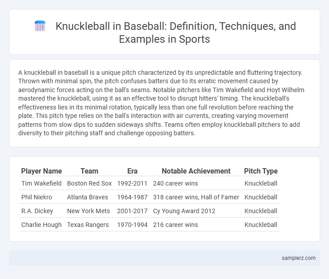This screenshot has width=329, height=279.
Task: Click the Pitch Type column header
Action: (x=261, y=171)
